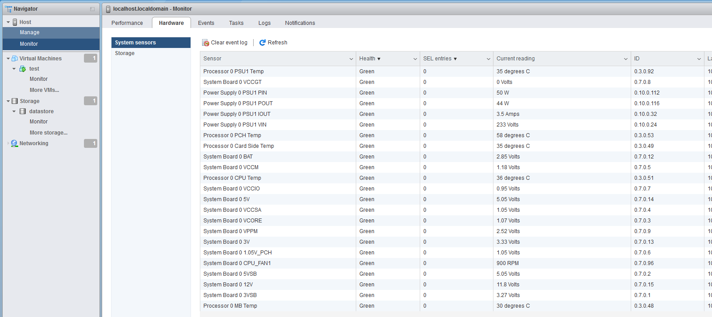712x317 pixels.
Task: Open the Events tab
Action: (x=206, y=23)
